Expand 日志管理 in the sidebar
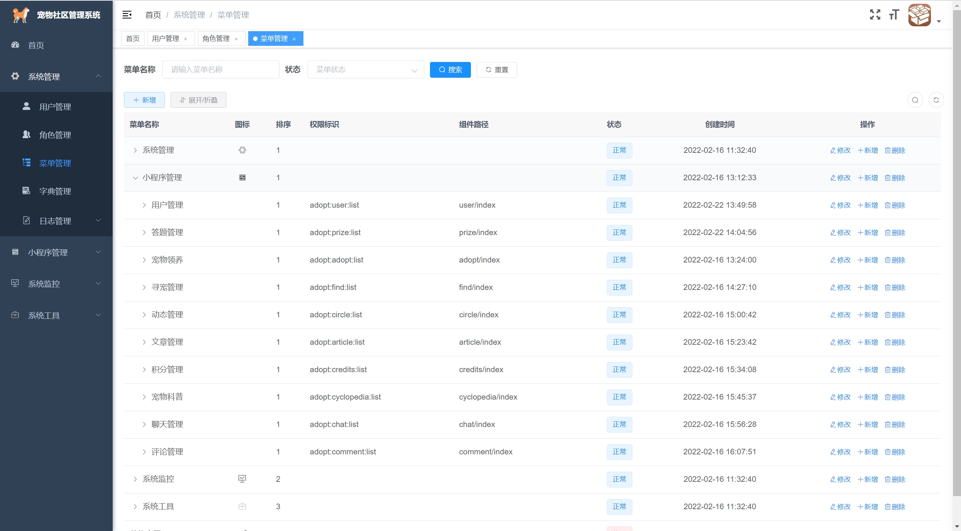The image size is (961, 531). tap(56, 221)
